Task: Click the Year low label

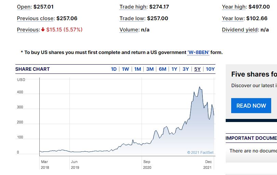Action: point(233,18)
